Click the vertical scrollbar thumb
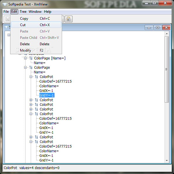174x174 pixels. (x=167, y=69)
